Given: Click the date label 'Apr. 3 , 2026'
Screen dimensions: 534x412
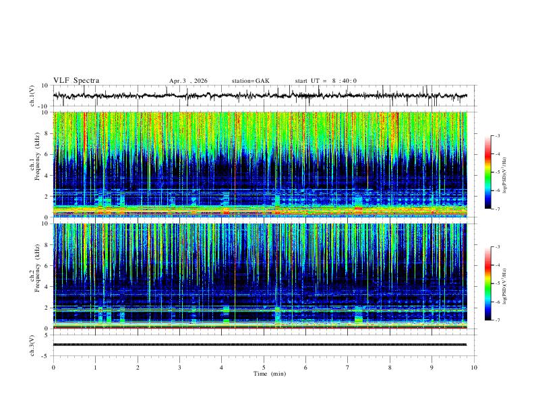Looking at the screenshot, I should 188,81.
